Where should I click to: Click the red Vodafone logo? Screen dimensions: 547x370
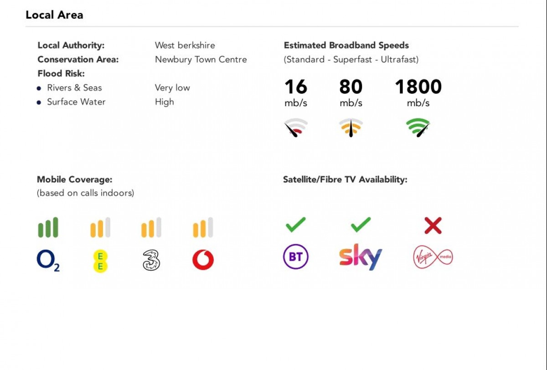tap(203, 260)
